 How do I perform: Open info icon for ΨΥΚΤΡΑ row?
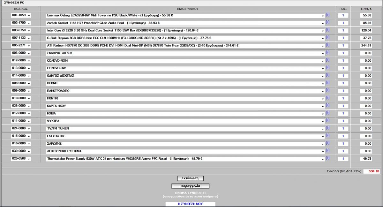327,120
